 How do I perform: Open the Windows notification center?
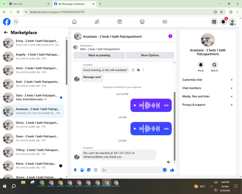click(x=236, y=186)
